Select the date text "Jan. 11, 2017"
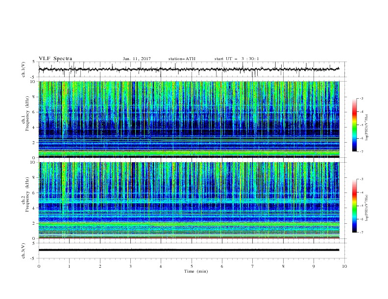This screenshot has height=299, width=388. coord(137,59)
